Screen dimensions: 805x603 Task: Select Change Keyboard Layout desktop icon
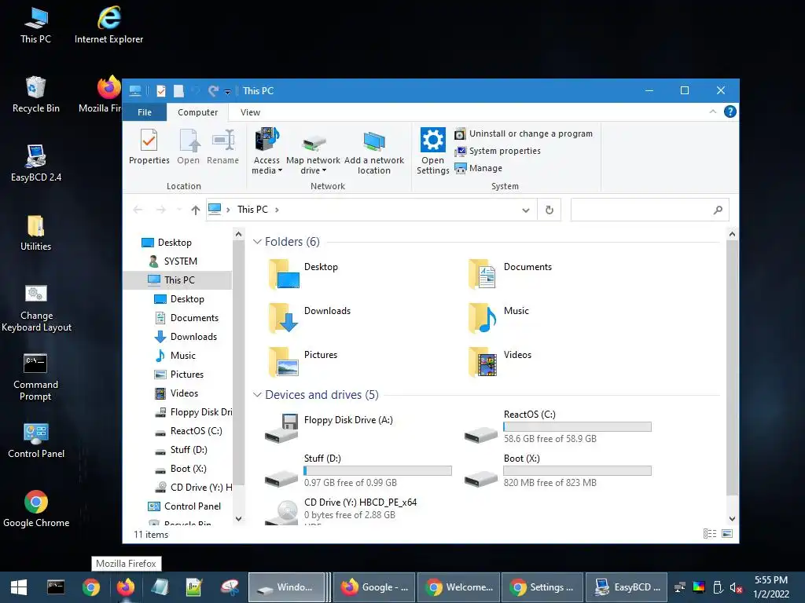(36, 309)
